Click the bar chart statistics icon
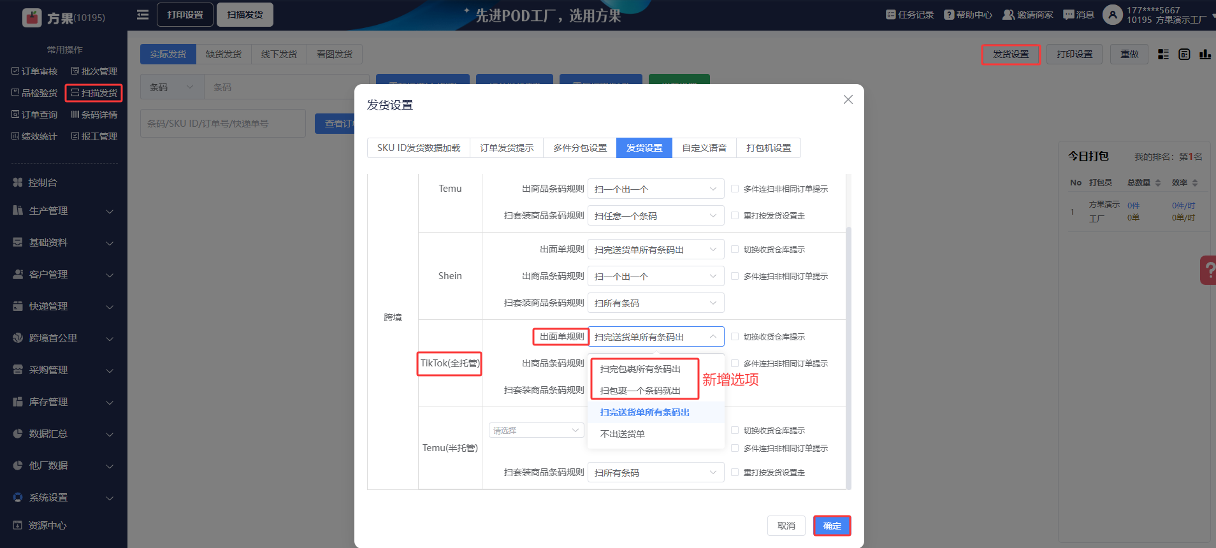 point(1205,54)
